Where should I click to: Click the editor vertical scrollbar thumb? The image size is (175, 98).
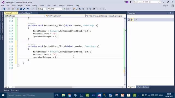point(125,71)
